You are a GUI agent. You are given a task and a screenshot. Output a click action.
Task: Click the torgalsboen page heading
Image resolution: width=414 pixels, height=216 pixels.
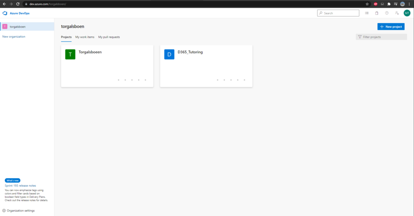click(73, 26)
